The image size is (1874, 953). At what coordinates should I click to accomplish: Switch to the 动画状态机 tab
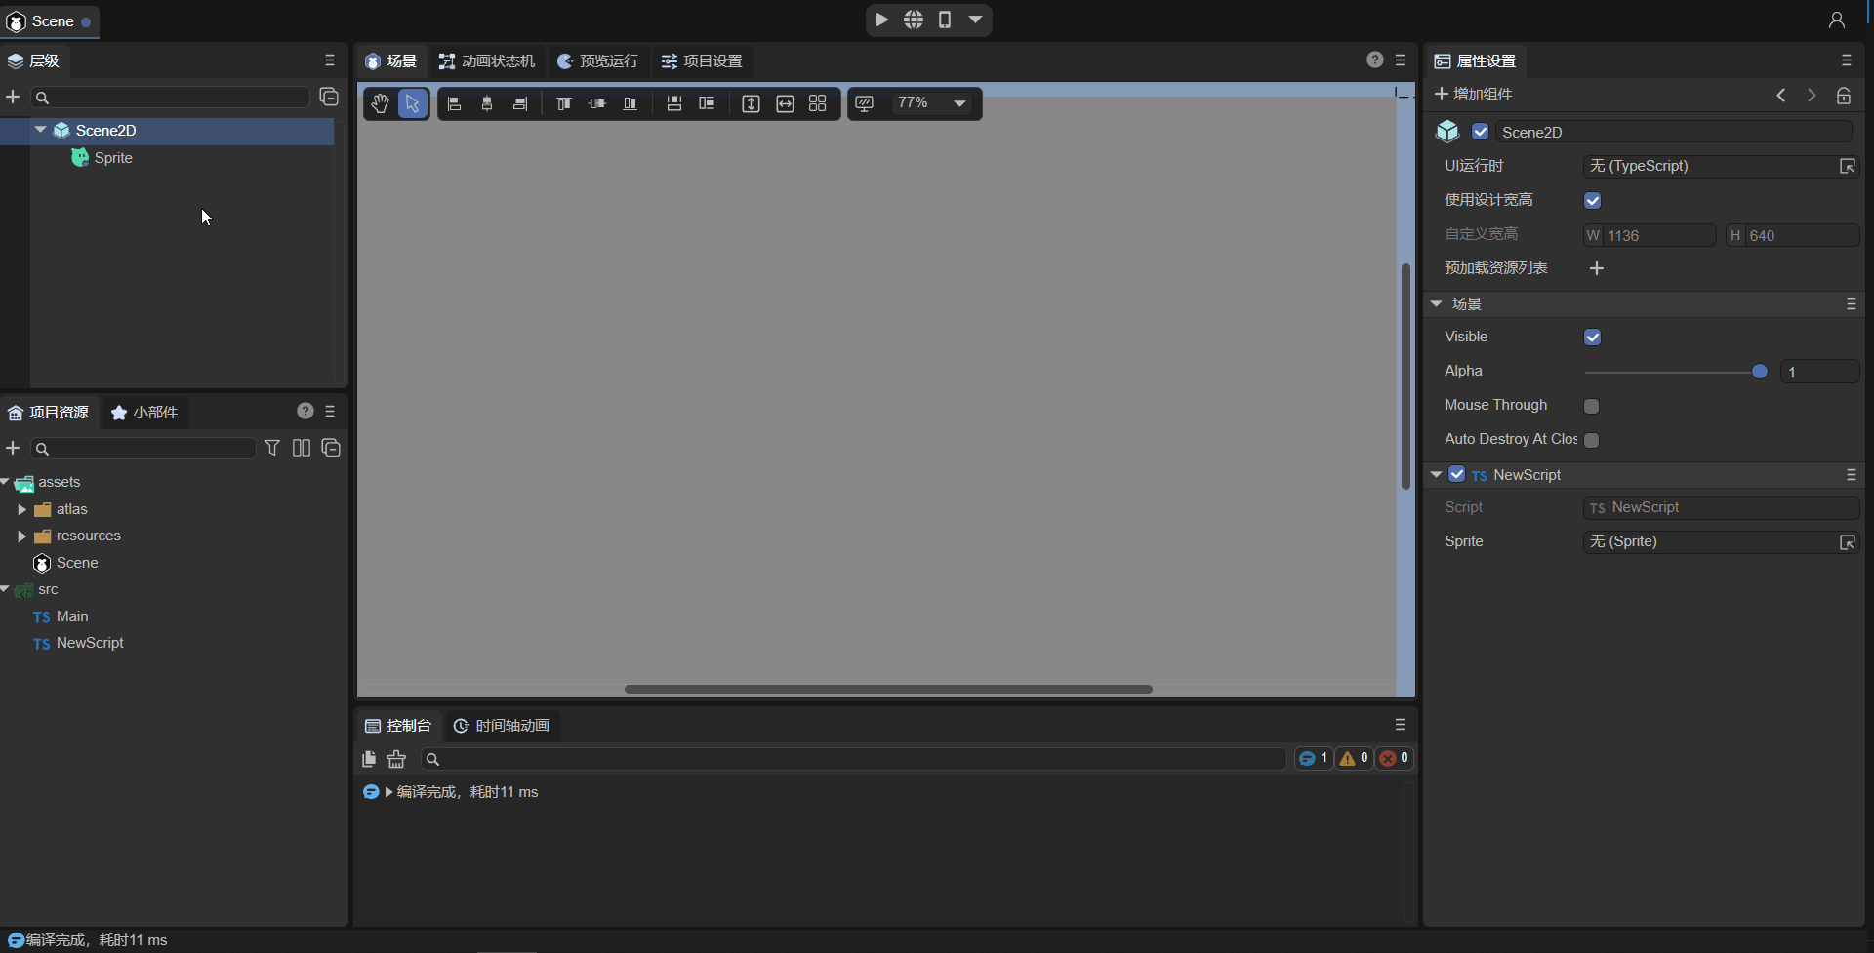[x=488, y=61]
